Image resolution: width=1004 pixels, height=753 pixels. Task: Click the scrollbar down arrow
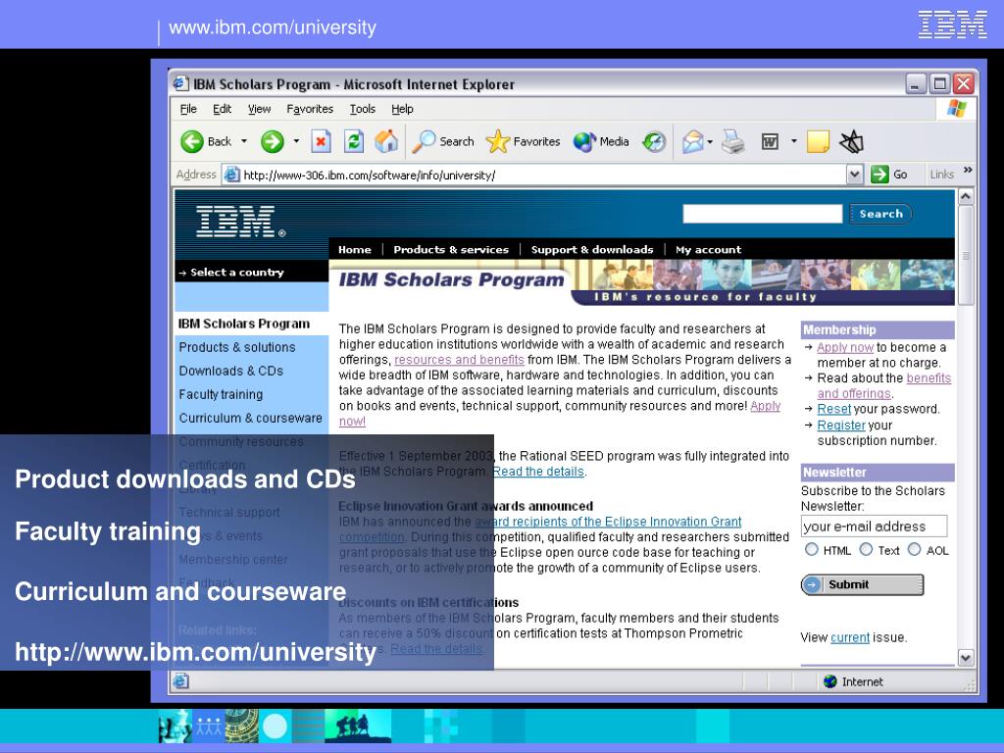966,658
